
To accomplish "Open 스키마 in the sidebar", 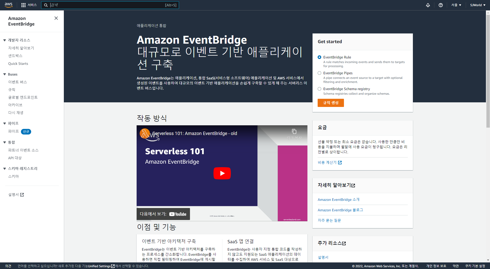I will (14, 176).
